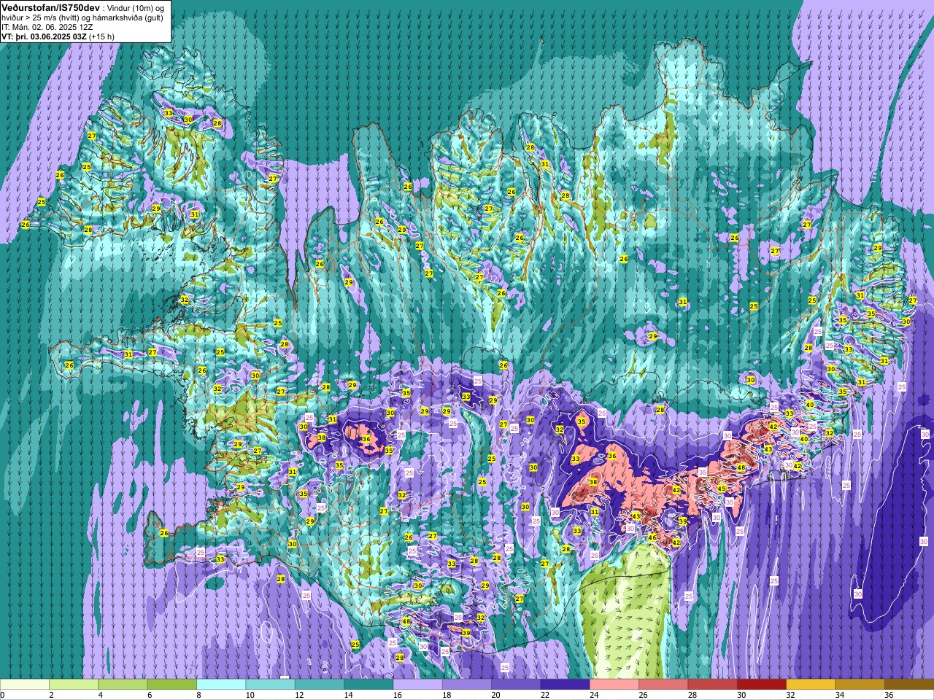Click the initial time 'IT: Mán. 02. 06. 2025 12Z'

pyautogui.click(x=47, y=27)
